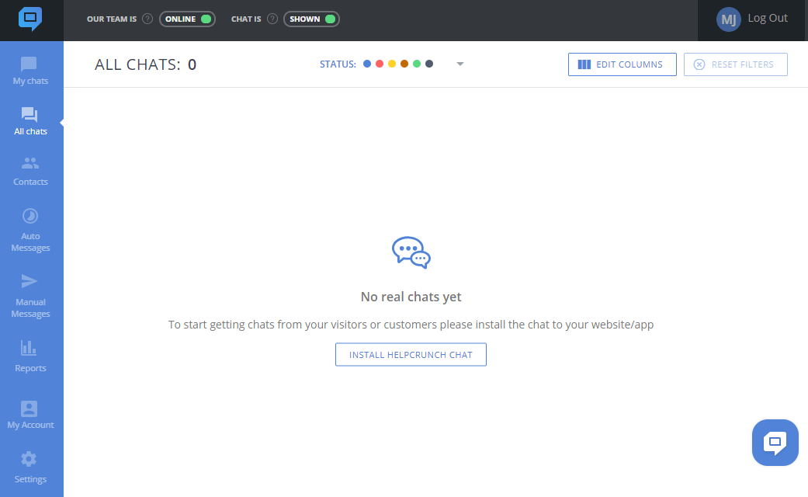808x497 pixels.
Task: Open Reports in sidebar
Action: pyautogui.click(x=30, y=356)
